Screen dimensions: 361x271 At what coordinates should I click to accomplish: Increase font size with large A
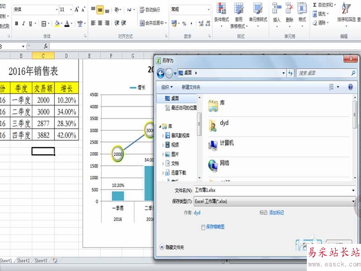point(77,9)
